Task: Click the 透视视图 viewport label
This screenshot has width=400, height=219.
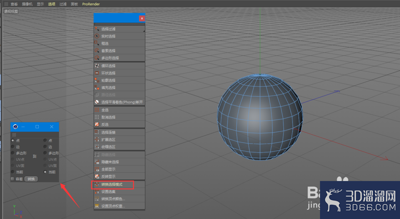Action: click(11, 11)
